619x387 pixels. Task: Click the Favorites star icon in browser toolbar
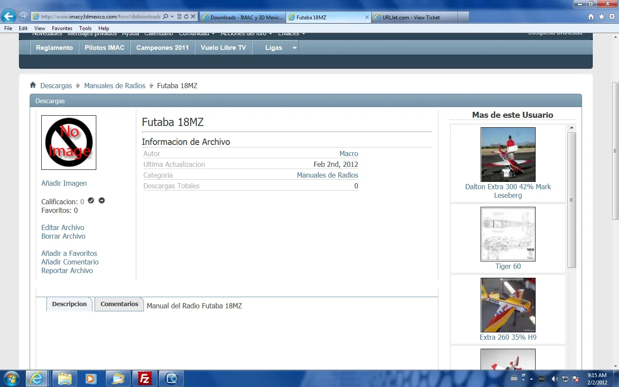pyautogui.click(x=601, y=17)
